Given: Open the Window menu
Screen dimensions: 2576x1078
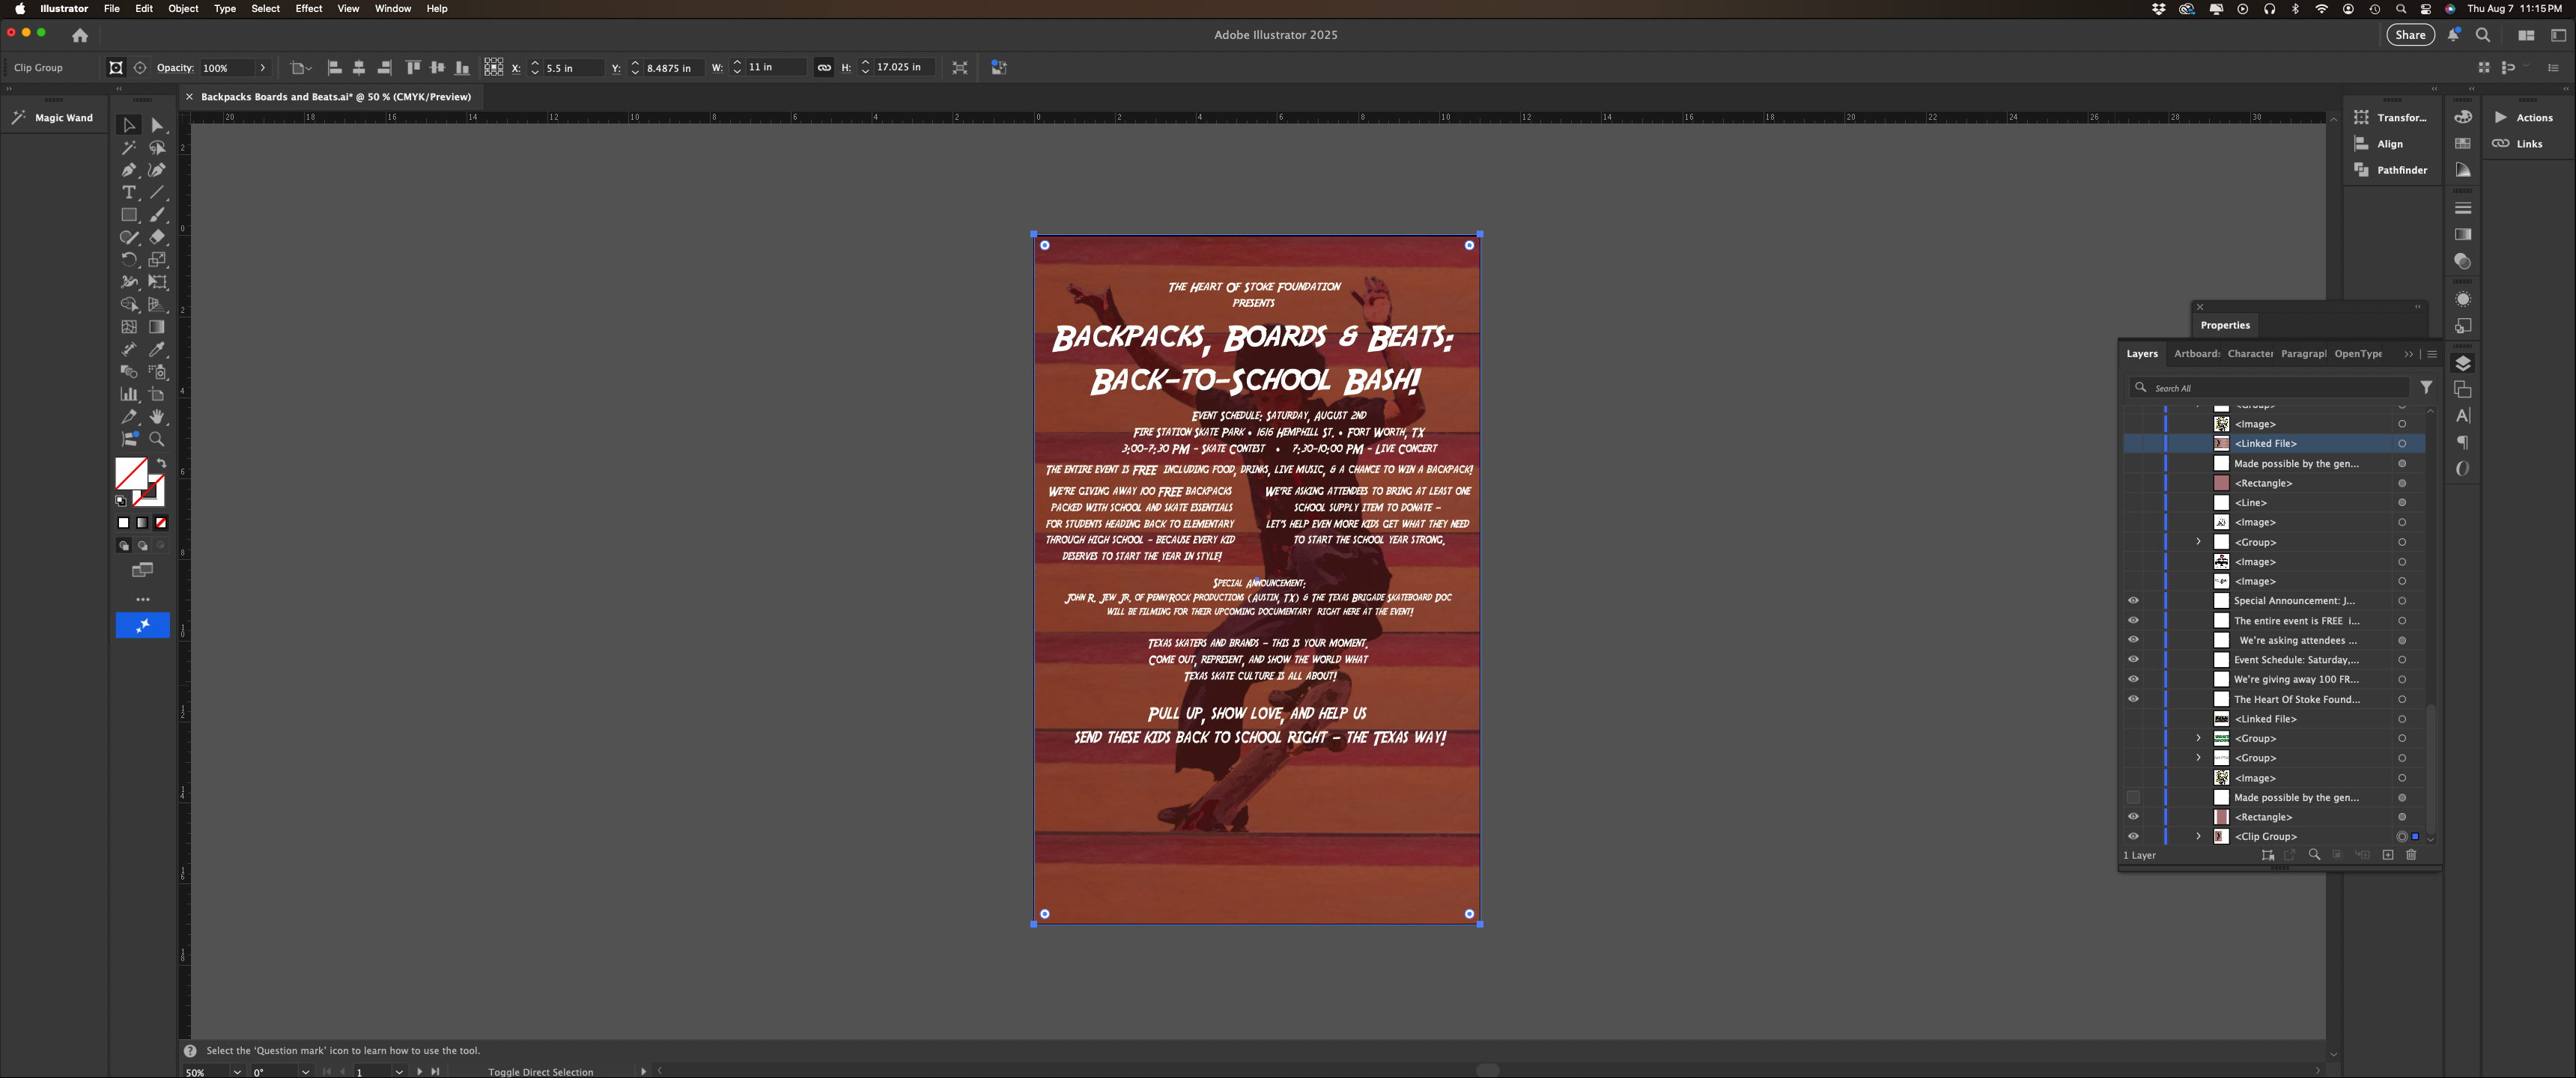Looking at the screenshot, I should [x=393, y=9].
